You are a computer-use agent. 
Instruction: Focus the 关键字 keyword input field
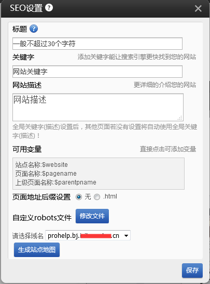tap(97, 72)
